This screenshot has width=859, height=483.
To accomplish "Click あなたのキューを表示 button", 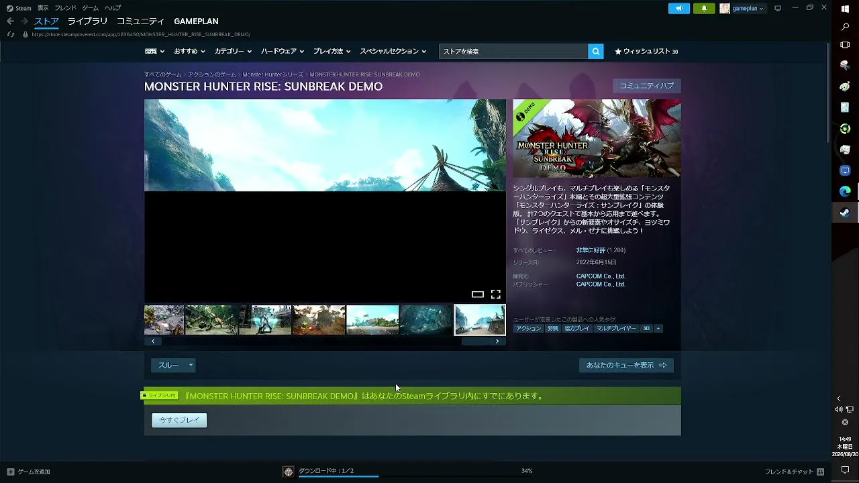I will coord(626,365).
